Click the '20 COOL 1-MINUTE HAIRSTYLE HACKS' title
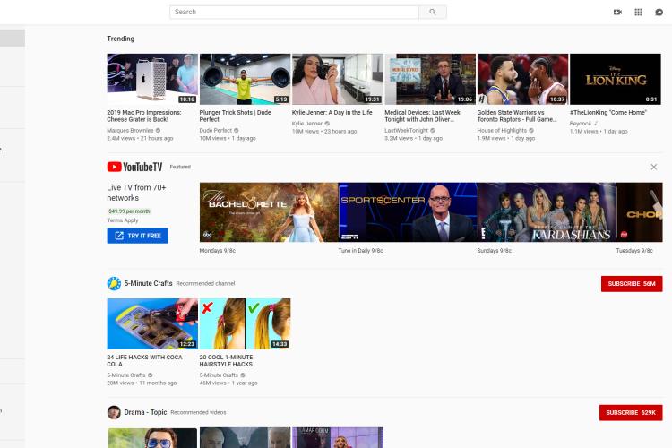 (226, 360)
